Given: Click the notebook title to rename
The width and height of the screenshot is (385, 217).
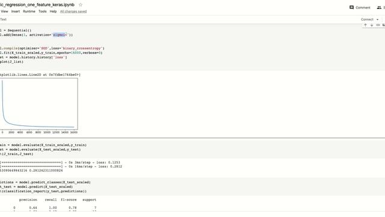Looking at the screenshot, I should 37,5.
